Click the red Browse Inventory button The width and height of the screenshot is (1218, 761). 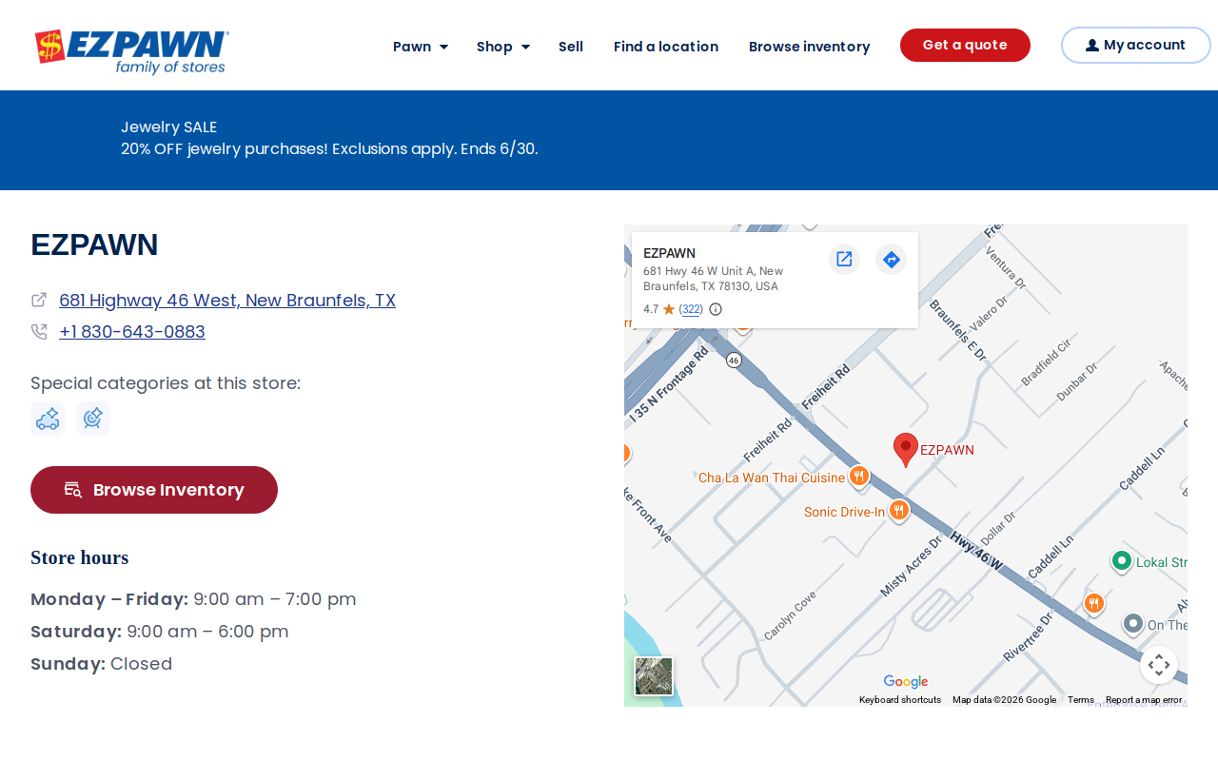(x=154, y=490)
